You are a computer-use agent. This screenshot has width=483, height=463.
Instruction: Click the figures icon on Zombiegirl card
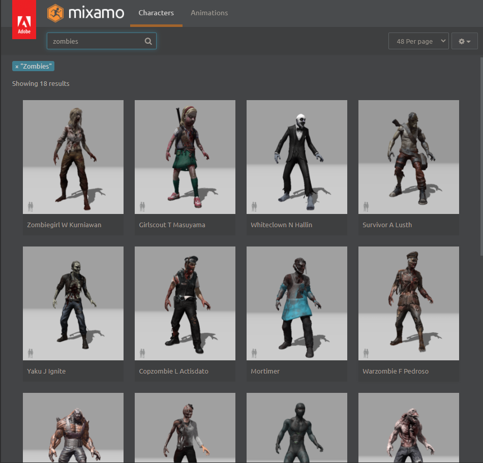(30, 206)
